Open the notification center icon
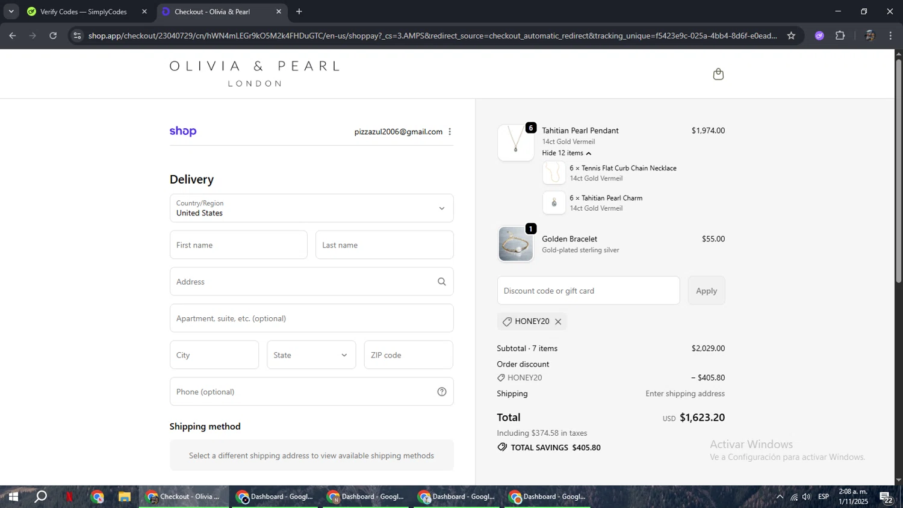Screen dimensions: 903x508 coord(886,497)
